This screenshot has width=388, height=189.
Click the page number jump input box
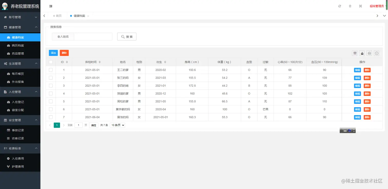pyautogui.click(x=79, y=125)
